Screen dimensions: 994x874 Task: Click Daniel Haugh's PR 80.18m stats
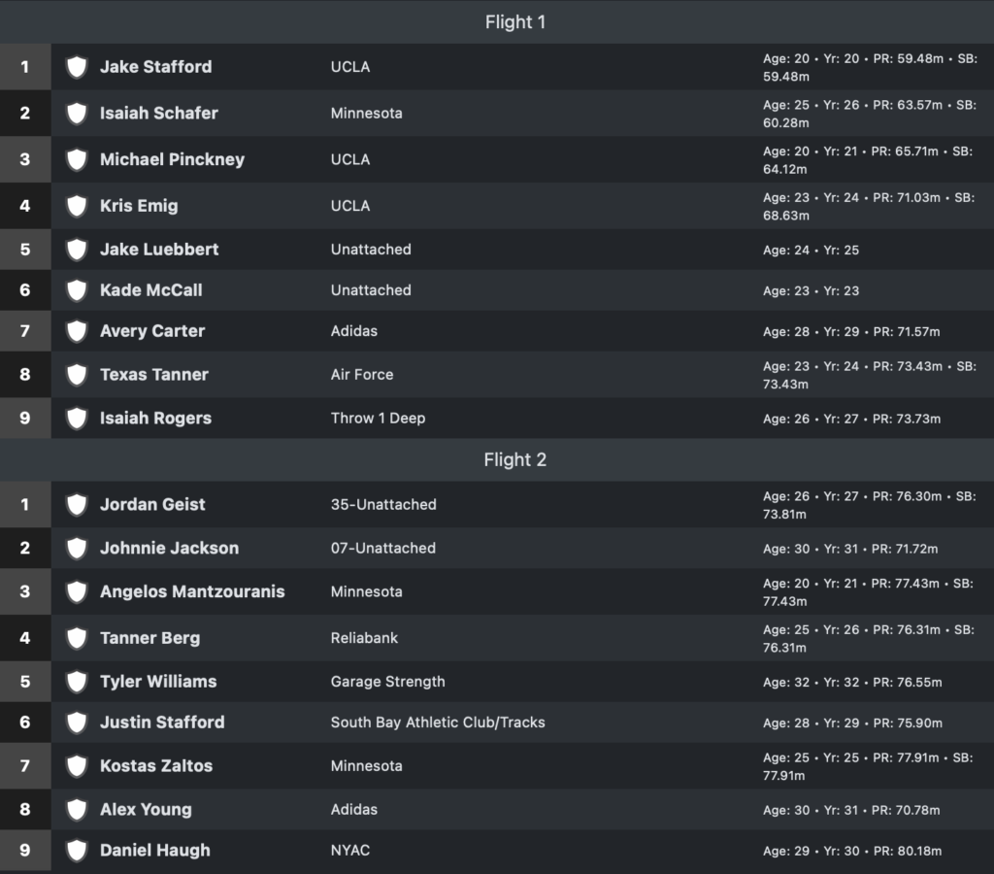pyautogui.click(x=851, y=852)
